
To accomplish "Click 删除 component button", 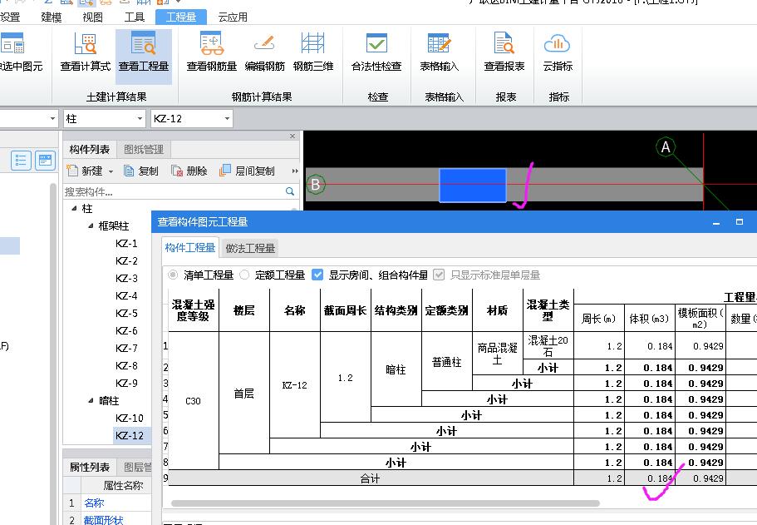I will tap(189, 171).
